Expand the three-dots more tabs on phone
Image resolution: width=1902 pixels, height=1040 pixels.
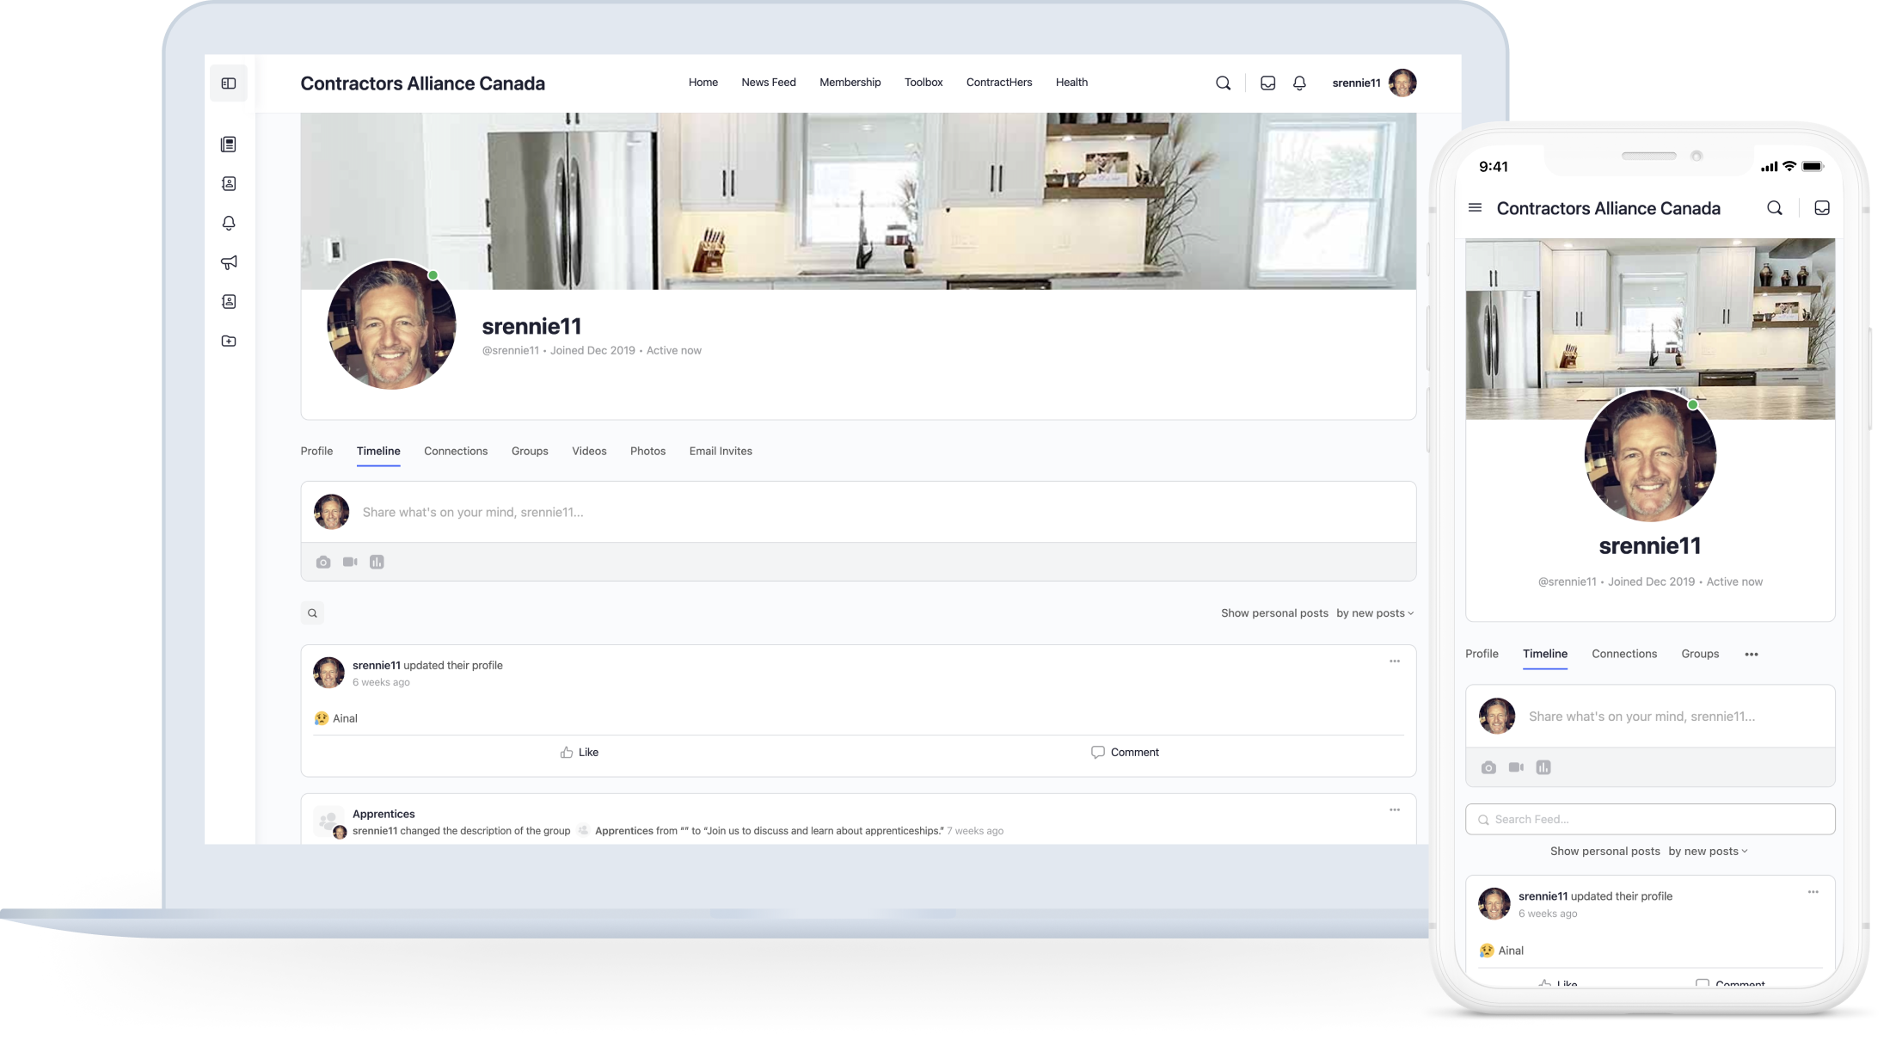1751,655
